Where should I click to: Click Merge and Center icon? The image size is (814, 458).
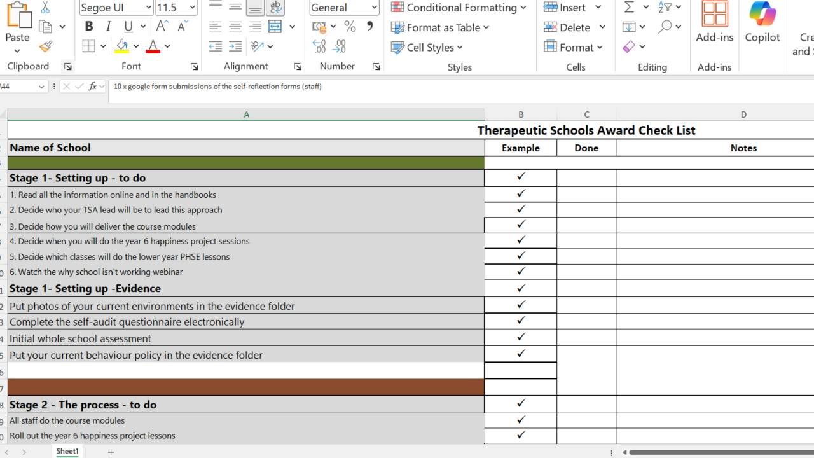tap(275, 27)
